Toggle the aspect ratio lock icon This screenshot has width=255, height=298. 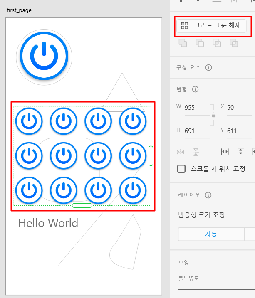[214, 115]
